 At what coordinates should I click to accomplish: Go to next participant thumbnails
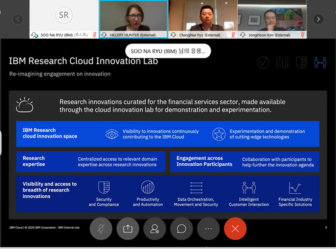(318, 19)
